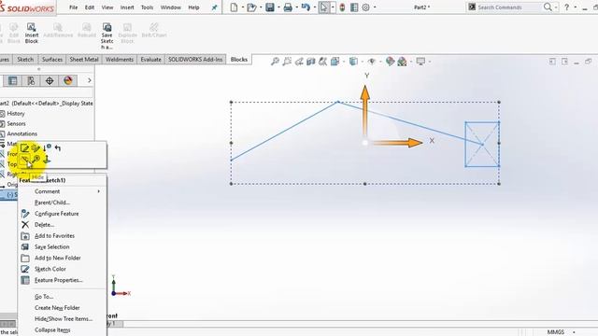
Task: Click the Hide sketch icon in context toolbar
Action: 25,160
